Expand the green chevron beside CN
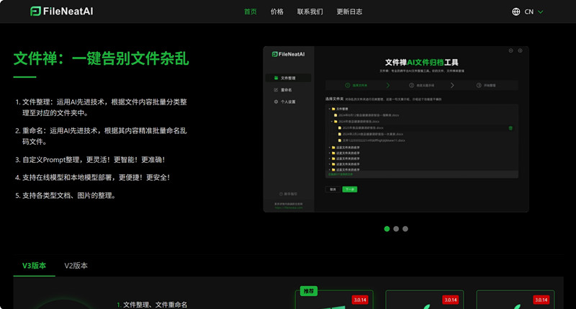This screenshot has width=576, height=309. pos(541,12)
